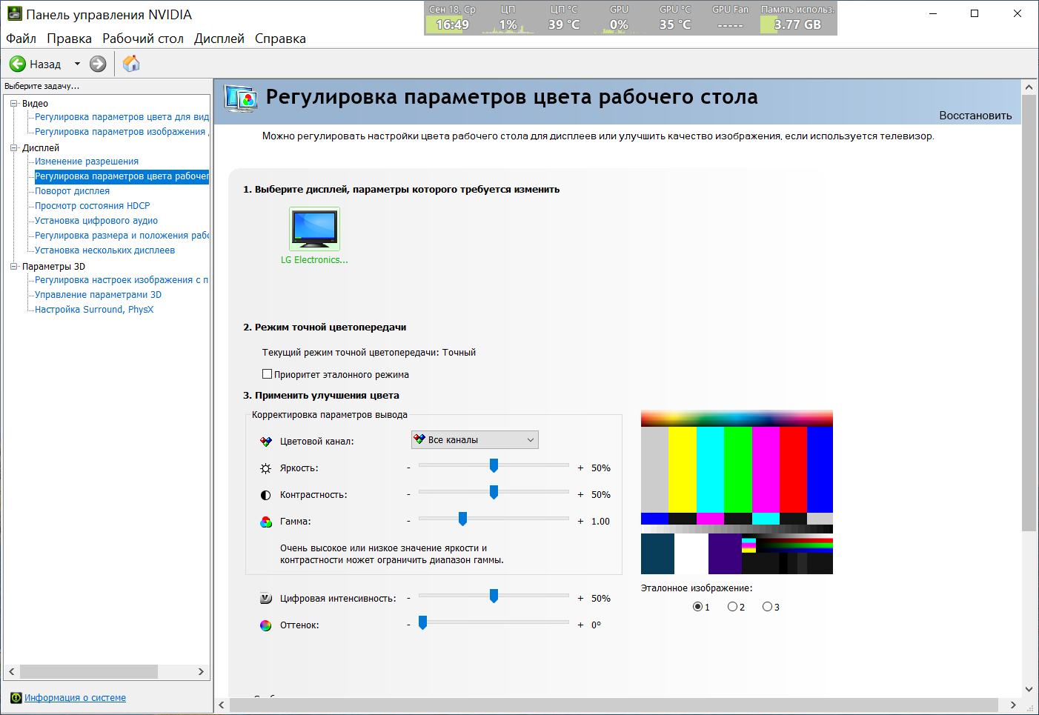Image resolution: width=1039 pixels, height=715 pixels.
Task: Click the NVIDIA Control Panel title icon
Action: [15, 14]
